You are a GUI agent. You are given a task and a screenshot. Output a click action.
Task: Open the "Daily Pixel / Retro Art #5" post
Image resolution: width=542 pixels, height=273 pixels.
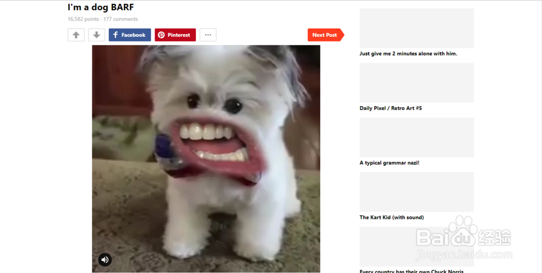[391, 108]
